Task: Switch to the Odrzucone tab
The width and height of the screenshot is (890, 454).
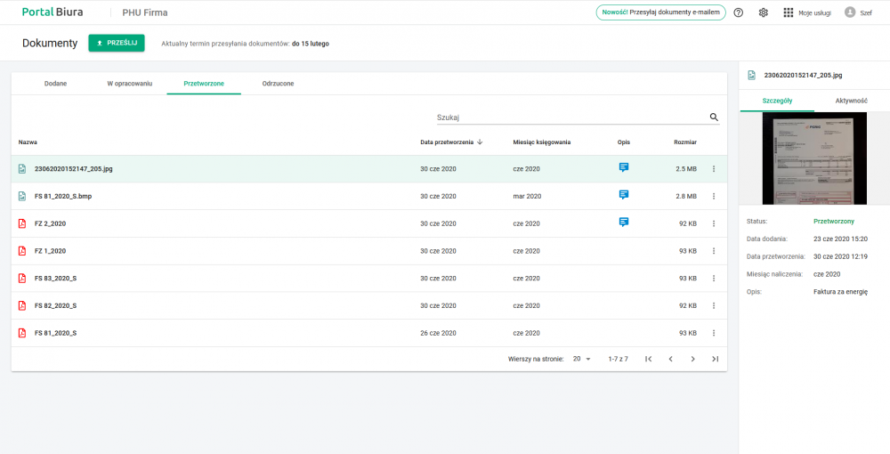Action: pos(278,84)
